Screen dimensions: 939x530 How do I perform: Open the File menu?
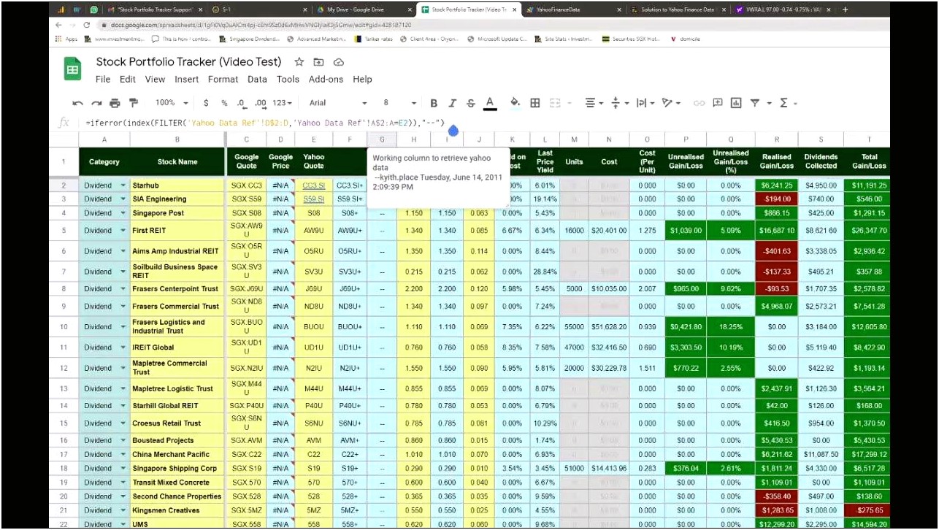click(x=103, y=79)
